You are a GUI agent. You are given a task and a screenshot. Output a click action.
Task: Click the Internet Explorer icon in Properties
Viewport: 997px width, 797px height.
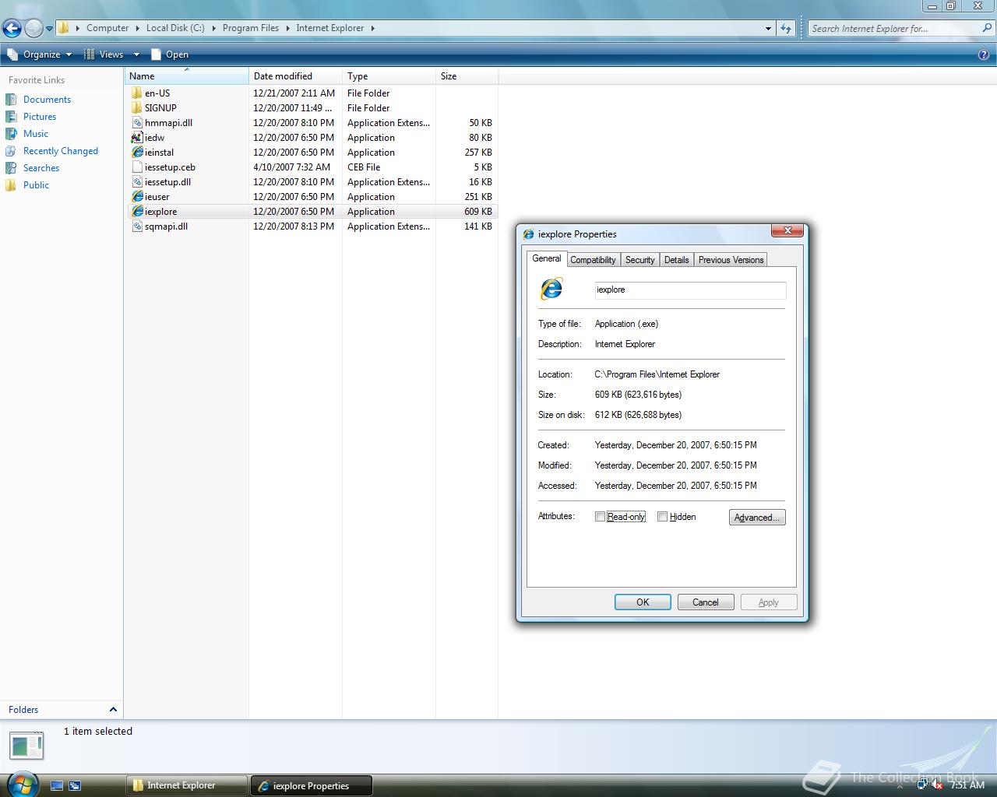(x=551, y=289)
